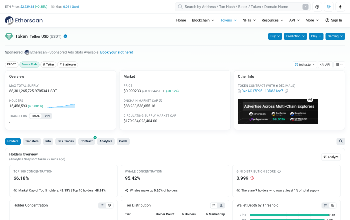
Task: Click Onchain Market Cap help icon
Action: pyautogui.click(x=160, y=101)
